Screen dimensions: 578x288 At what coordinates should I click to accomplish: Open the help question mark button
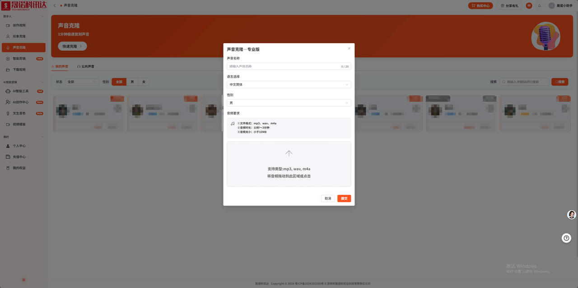pos(567,238)
